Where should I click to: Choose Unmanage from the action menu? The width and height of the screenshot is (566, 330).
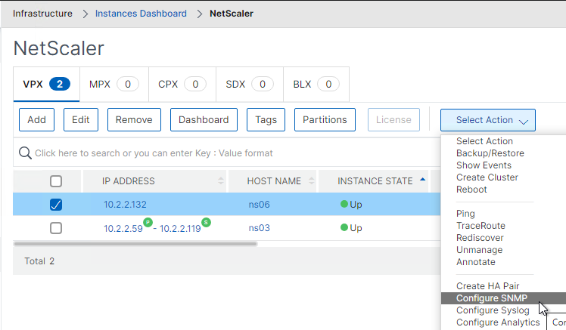(479, 250)
